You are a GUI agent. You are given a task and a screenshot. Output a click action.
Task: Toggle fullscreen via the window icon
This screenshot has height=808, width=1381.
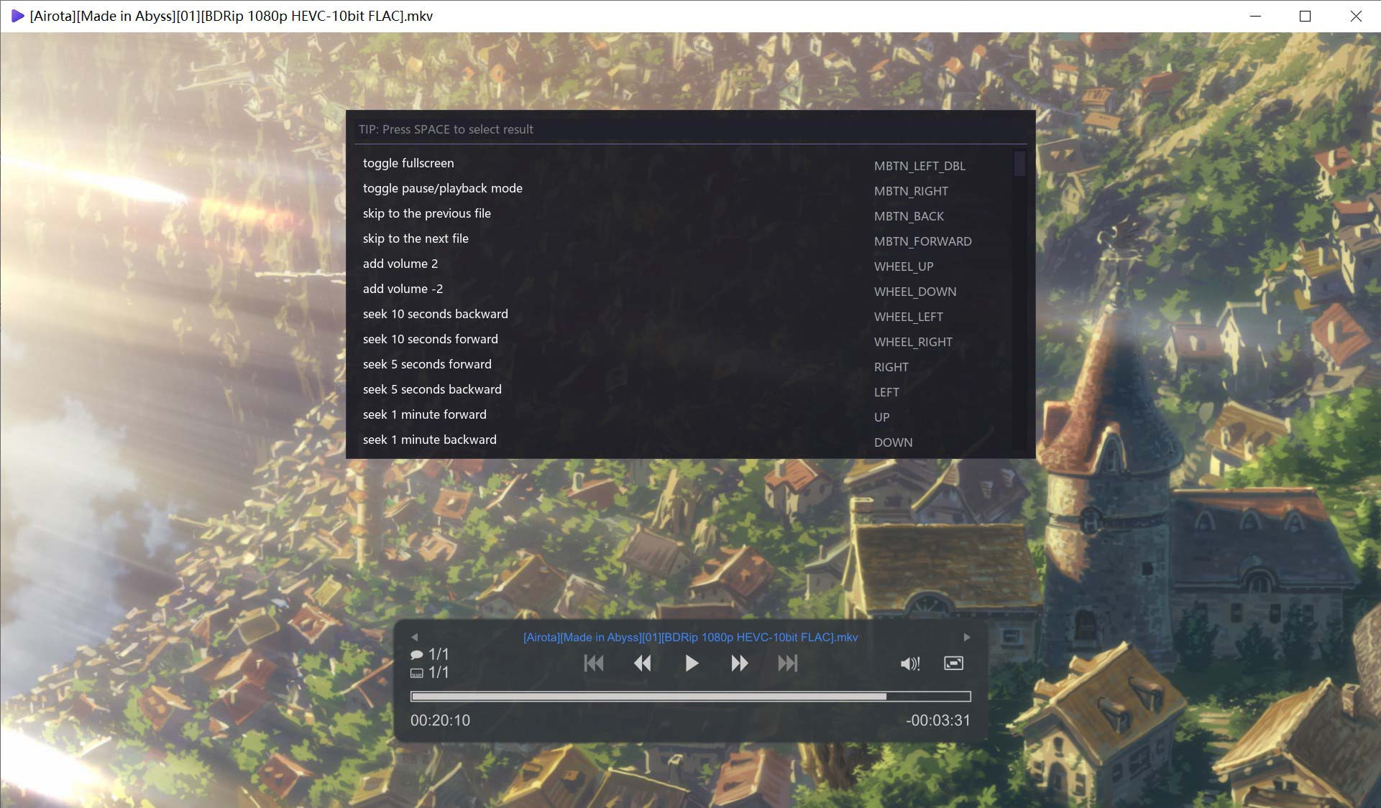click(953, 664)
